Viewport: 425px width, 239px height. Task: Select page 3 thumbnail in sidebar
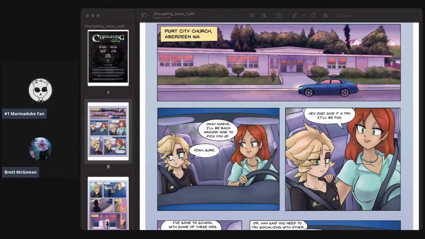[108, 131]
